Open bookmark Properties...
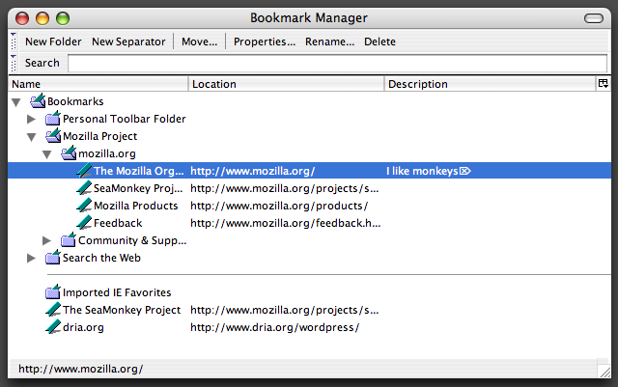618x387 pixels. click(x=265, y=41)
